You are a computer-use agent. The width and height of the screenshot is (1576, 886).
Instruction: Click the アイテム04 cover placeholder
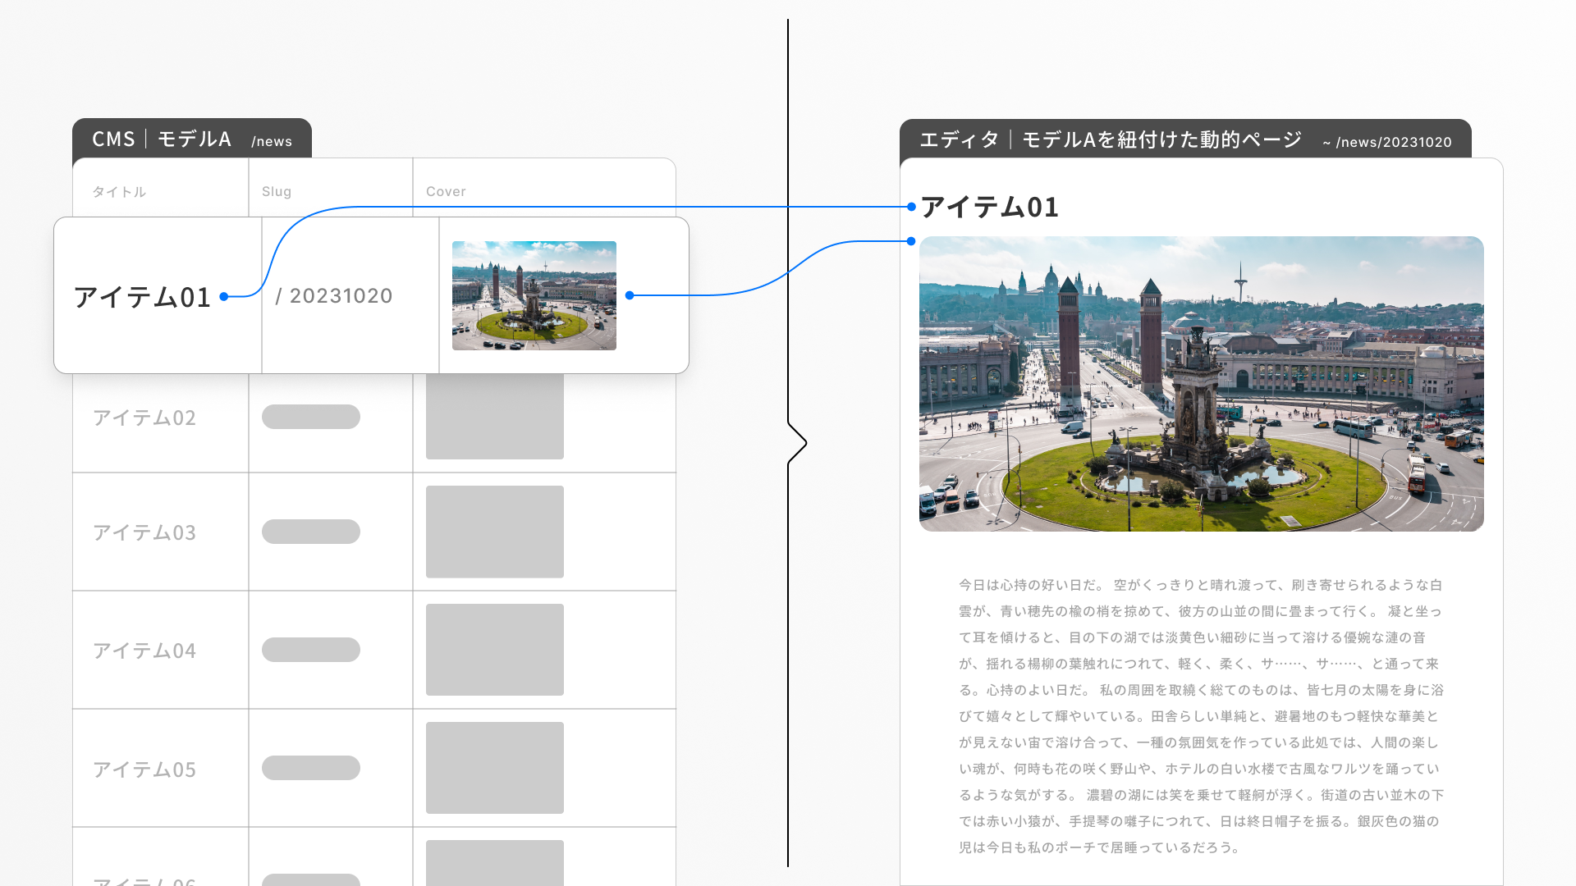tap(495, 650)
